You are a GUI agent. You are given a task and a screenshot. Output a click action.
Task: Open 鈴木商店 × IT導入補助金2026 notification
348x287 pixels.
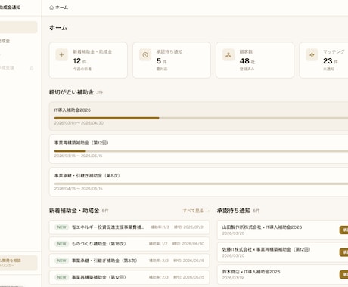(282, 275)
